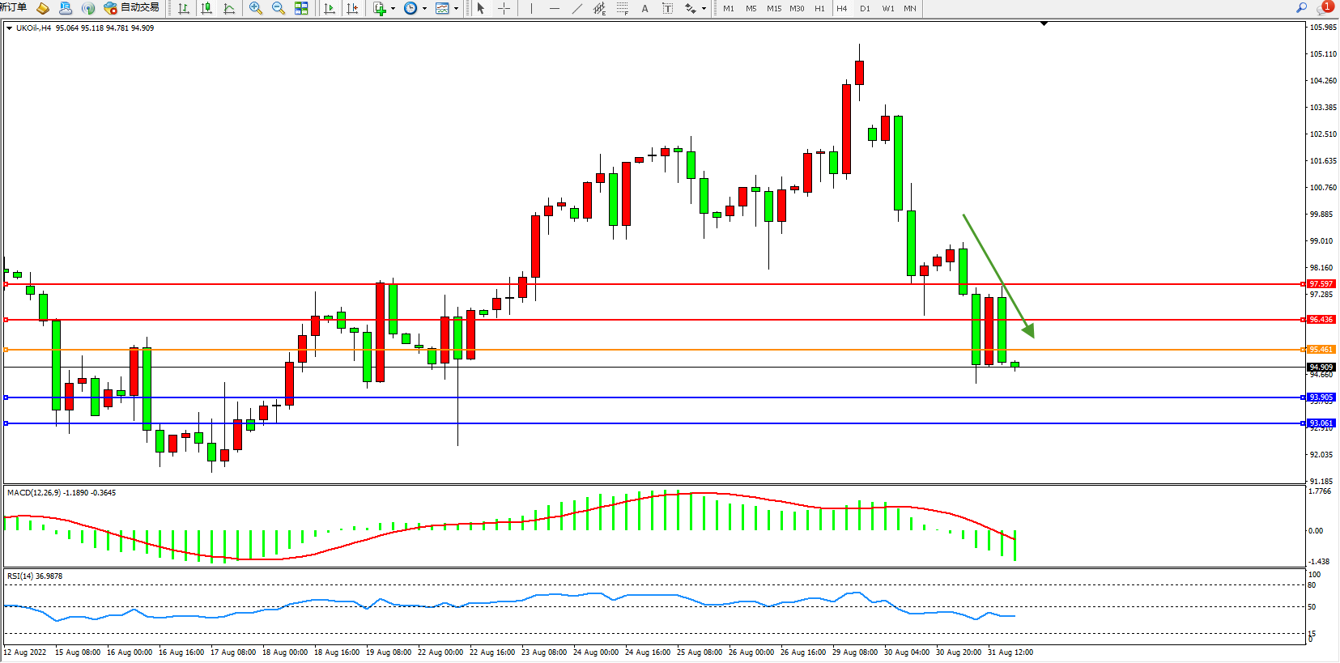Click the 自动交易 auto trading button

coord(132,8)
